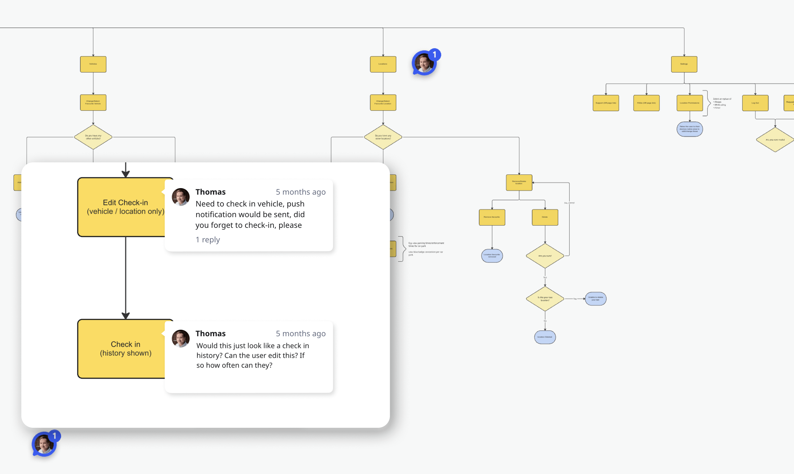This screenshot has width=794, height=474.
Task: Select the "E.g. view parking times/enforcement" annotation
Action: pos(426,249)
